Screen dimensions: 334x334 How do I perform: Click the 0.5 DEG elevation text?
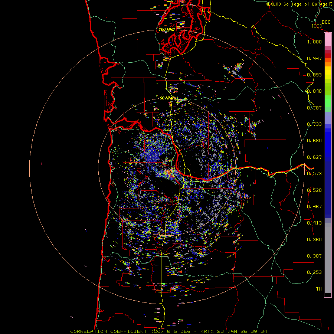tap(179, 331)
